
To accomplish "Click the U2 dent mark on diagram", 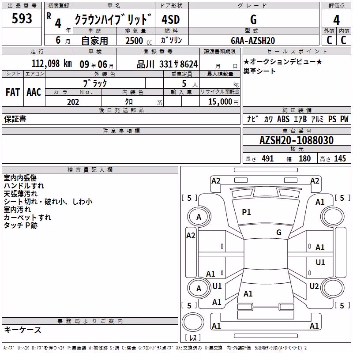I will (x=314, y=286).
